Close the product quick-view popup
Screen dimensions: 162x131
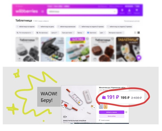tap(128, 86)
